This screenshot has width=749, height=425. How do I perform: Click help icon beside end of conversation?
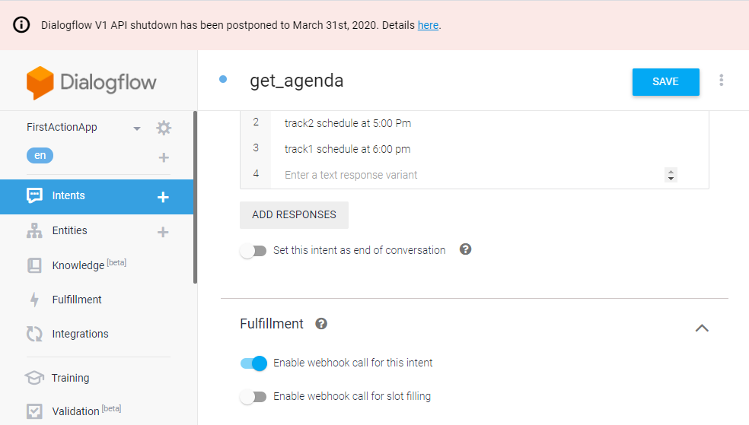tap(466, 249)
